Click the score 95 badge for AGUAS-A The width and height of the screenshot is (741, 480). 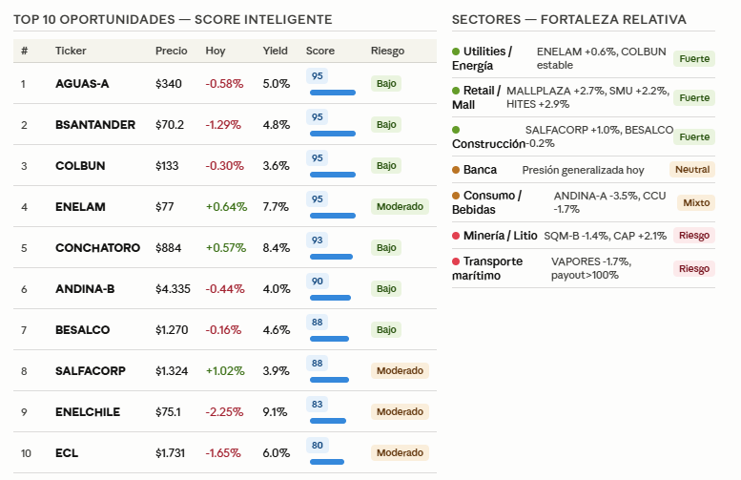tap(318, 75)
